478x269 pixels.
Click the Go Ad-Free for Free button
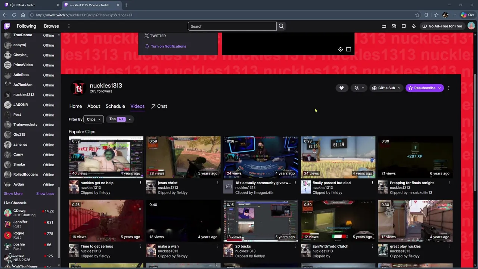click(x=442, y=26)
